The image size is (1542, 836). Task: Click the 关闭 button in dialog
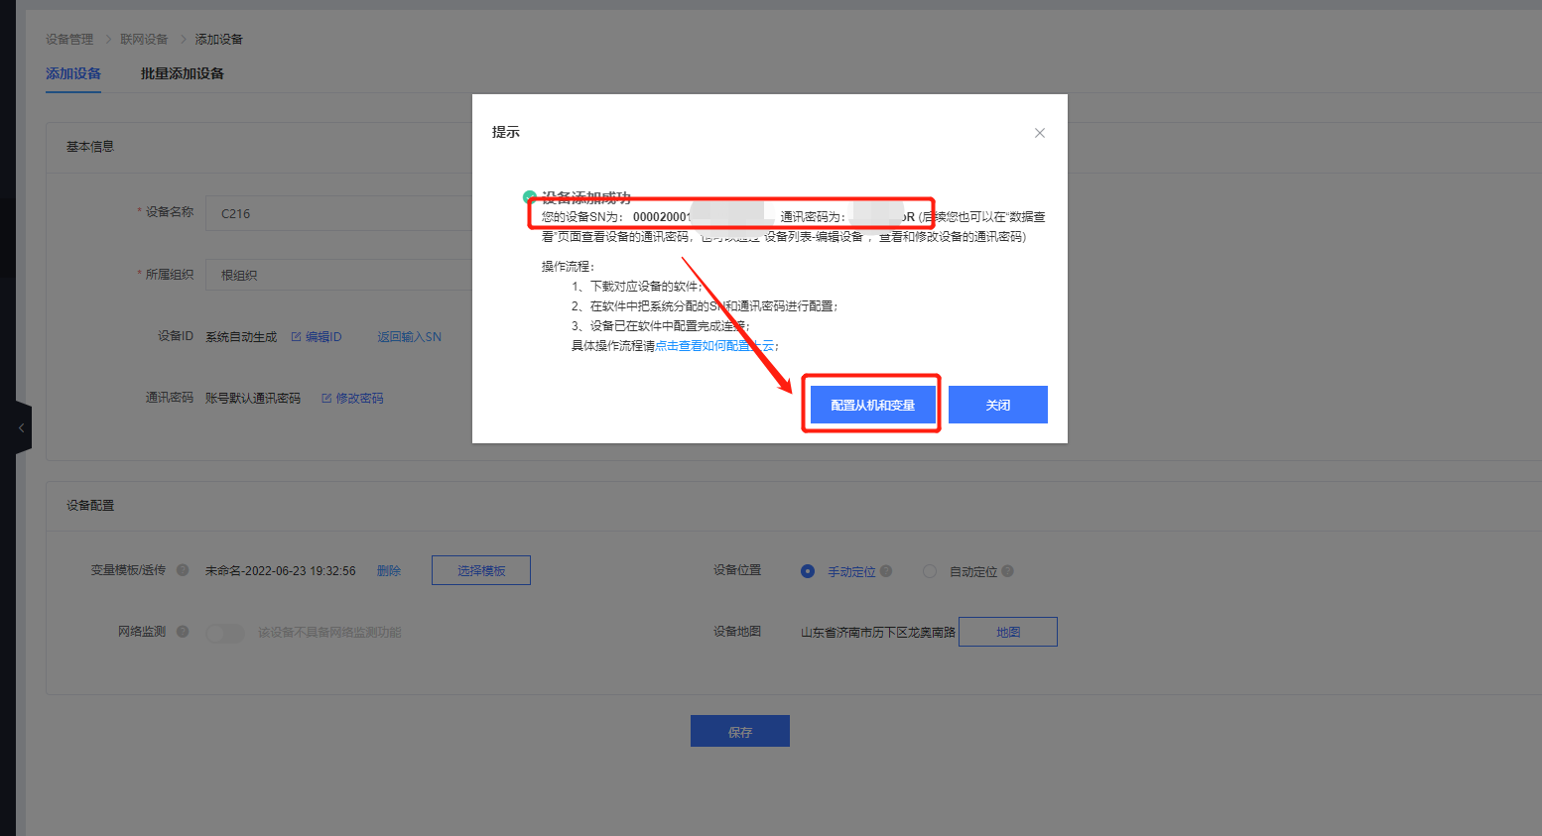tap(997, 405)
